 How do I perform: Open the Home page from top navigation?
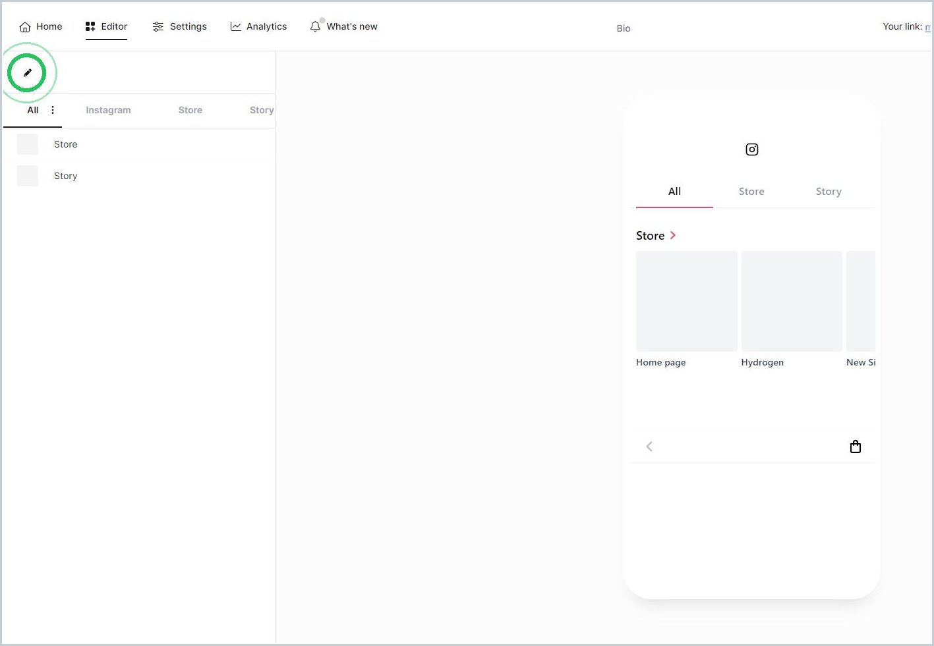click(41, 26)
